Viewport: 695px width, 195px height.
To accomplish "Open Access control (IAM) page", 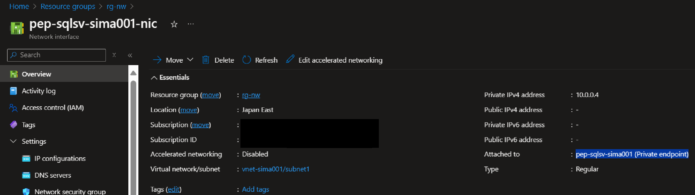I will click(x=53, y=108).
